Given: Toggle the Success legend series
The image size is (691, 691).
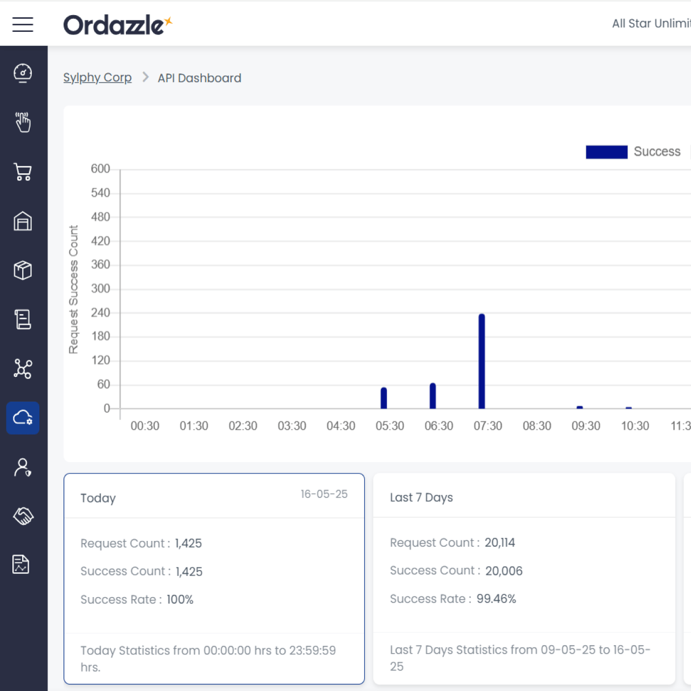Looking at the screenshot, I should 656,152.
